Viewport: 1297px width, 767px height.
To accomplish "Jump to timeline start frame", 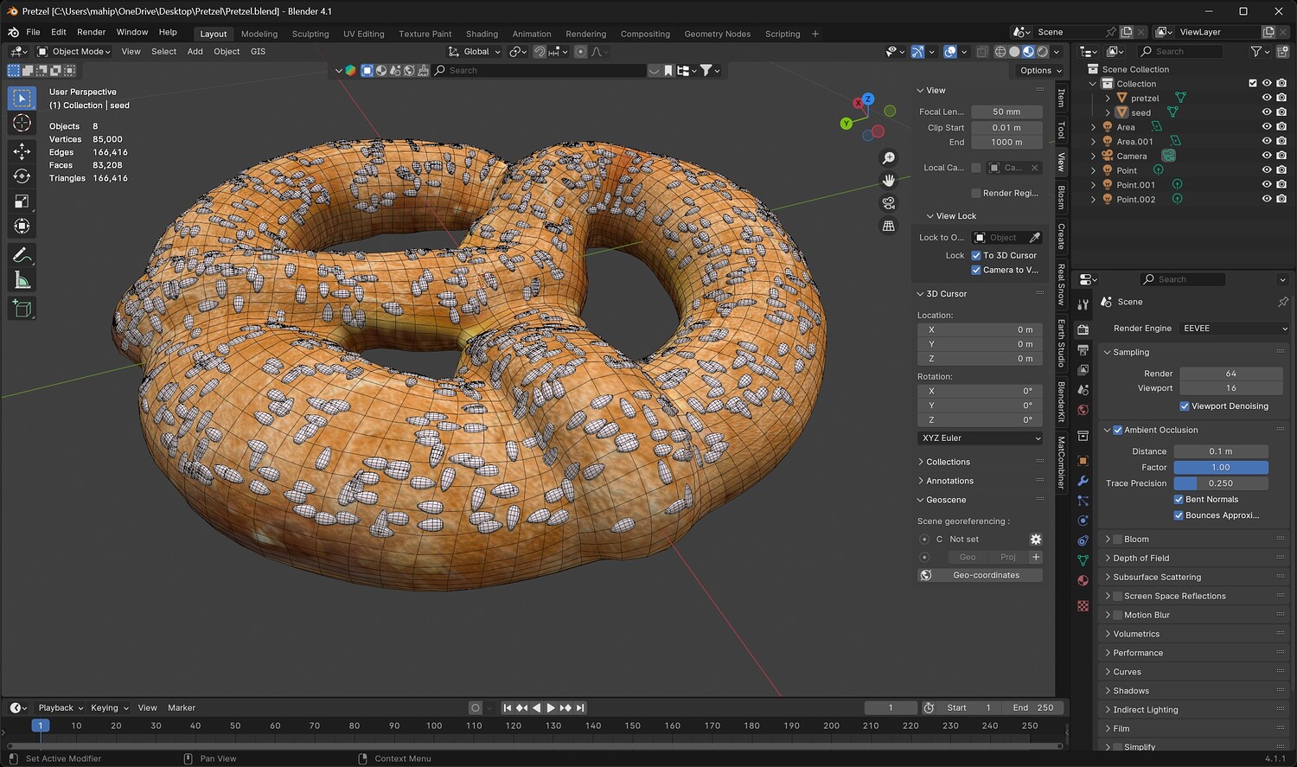I will pyautogui.click(x=508, y=707).
